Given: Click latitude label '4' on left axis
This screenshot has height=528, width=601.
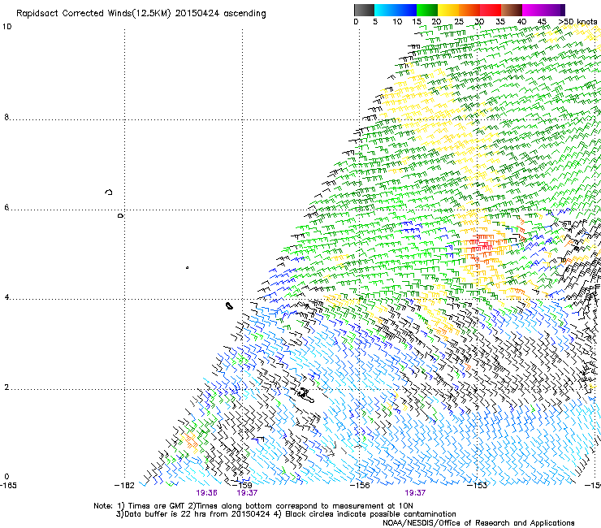Looking at the screenshot, I should coord(6,297).
